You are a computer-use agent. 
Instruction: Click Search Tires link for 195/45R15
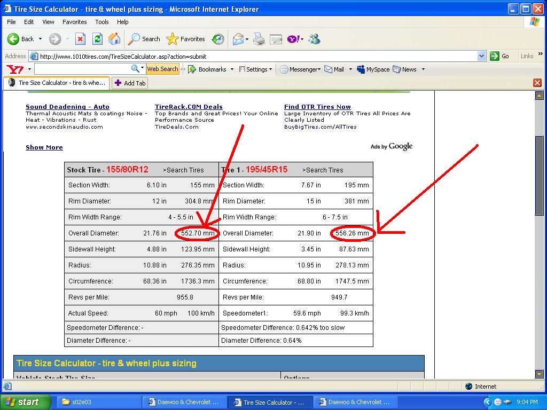323,170
